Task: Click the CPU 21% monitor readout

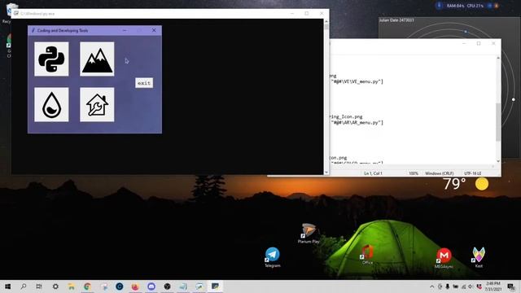Action: point(475,6)
